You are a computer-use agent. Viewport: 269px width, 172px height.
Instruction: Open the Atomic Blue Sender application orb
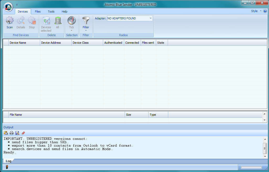(x=8, y=7)
